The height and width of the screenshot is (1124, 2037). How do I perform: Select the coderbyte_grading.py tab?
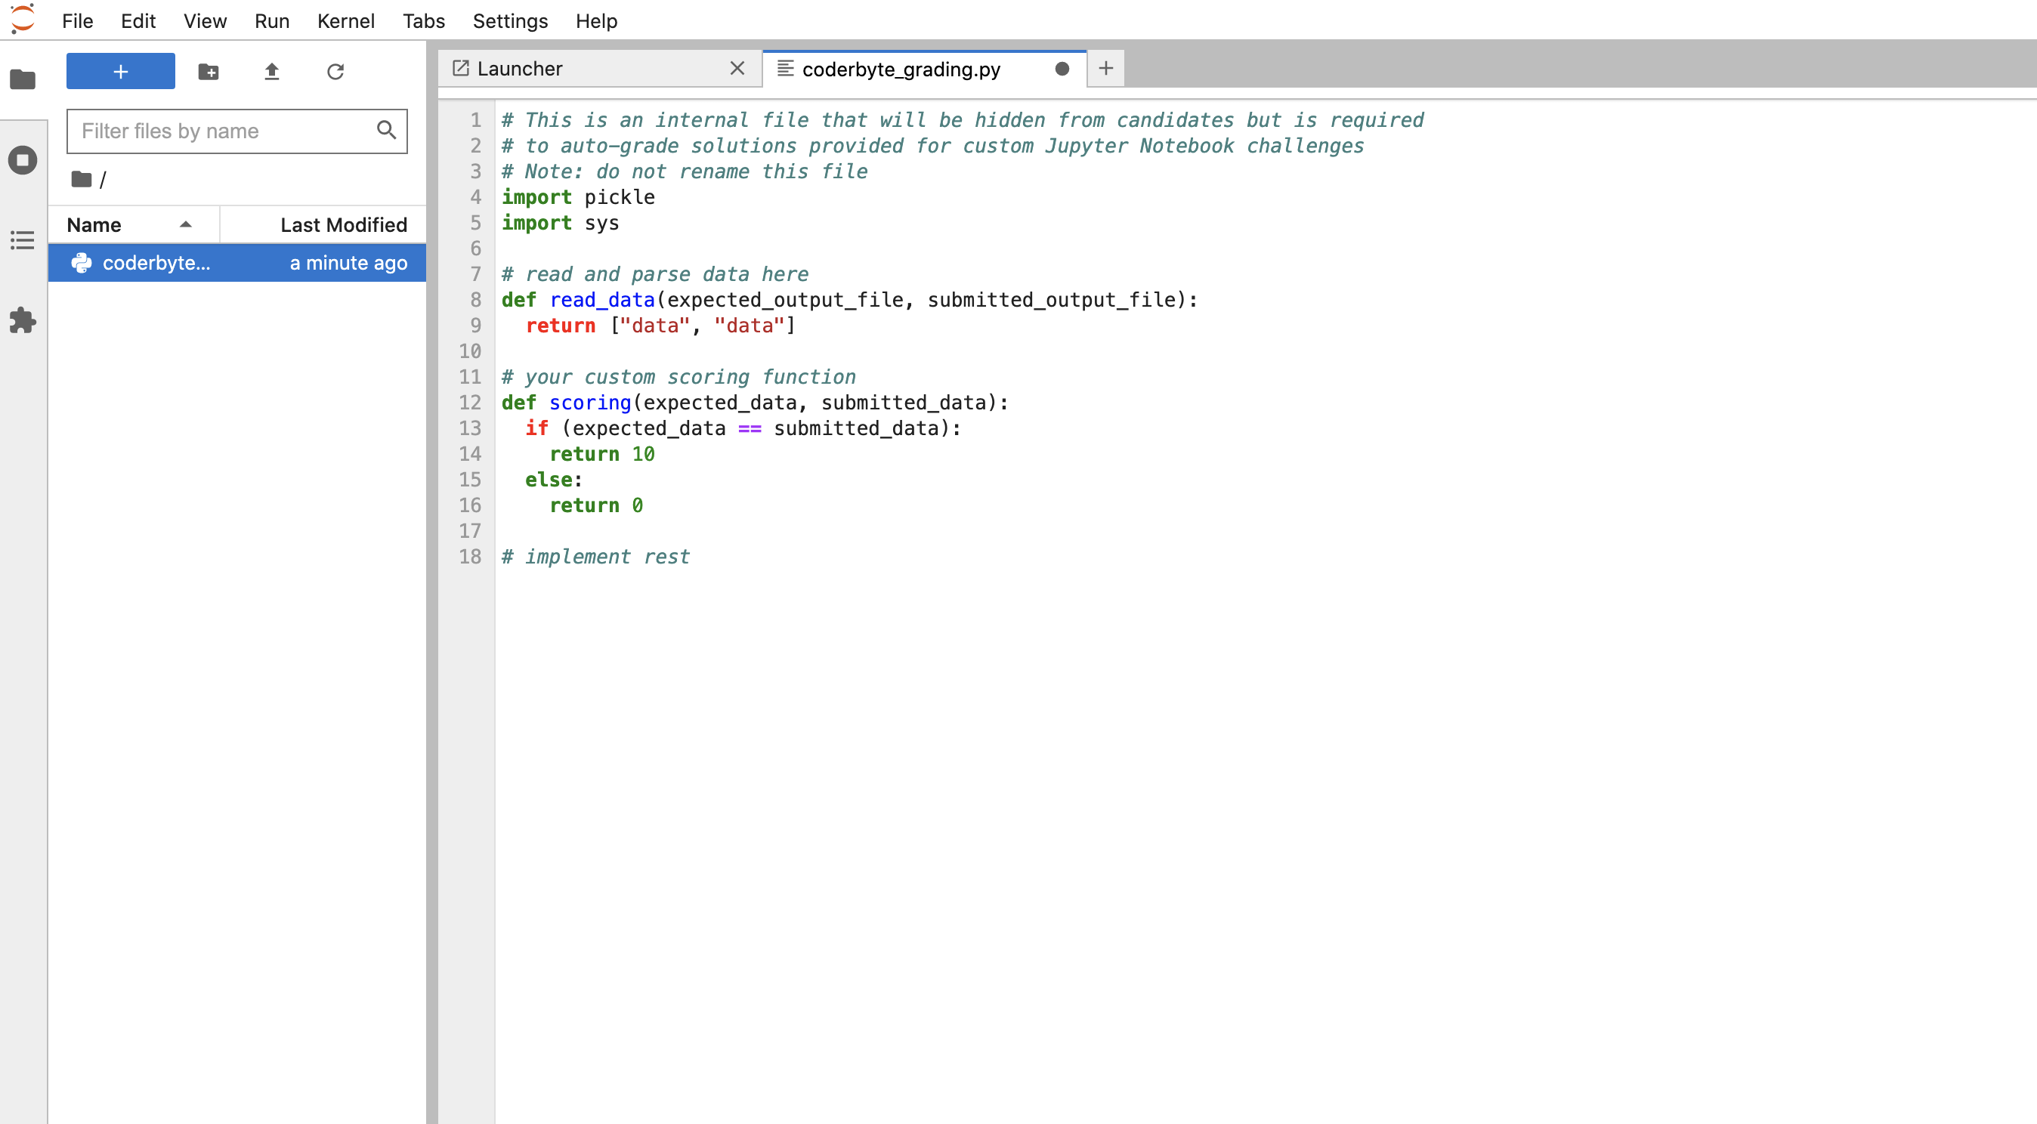click(901, 69)
